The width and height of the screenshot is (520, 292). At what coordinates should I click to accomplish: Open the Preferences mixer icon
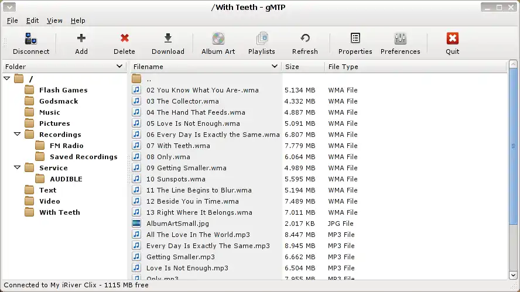coord(401,39)
